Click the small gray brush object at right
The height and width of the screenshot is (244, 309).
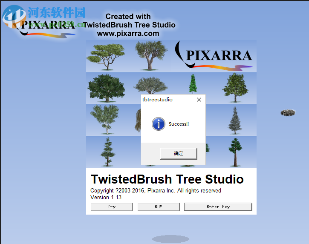point(288,113)
